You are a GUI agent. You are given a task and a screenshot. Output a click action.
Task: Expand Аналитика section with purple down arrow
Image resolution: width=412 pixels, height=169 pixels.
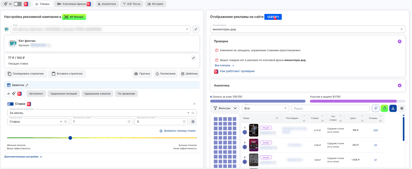(400, 86)
